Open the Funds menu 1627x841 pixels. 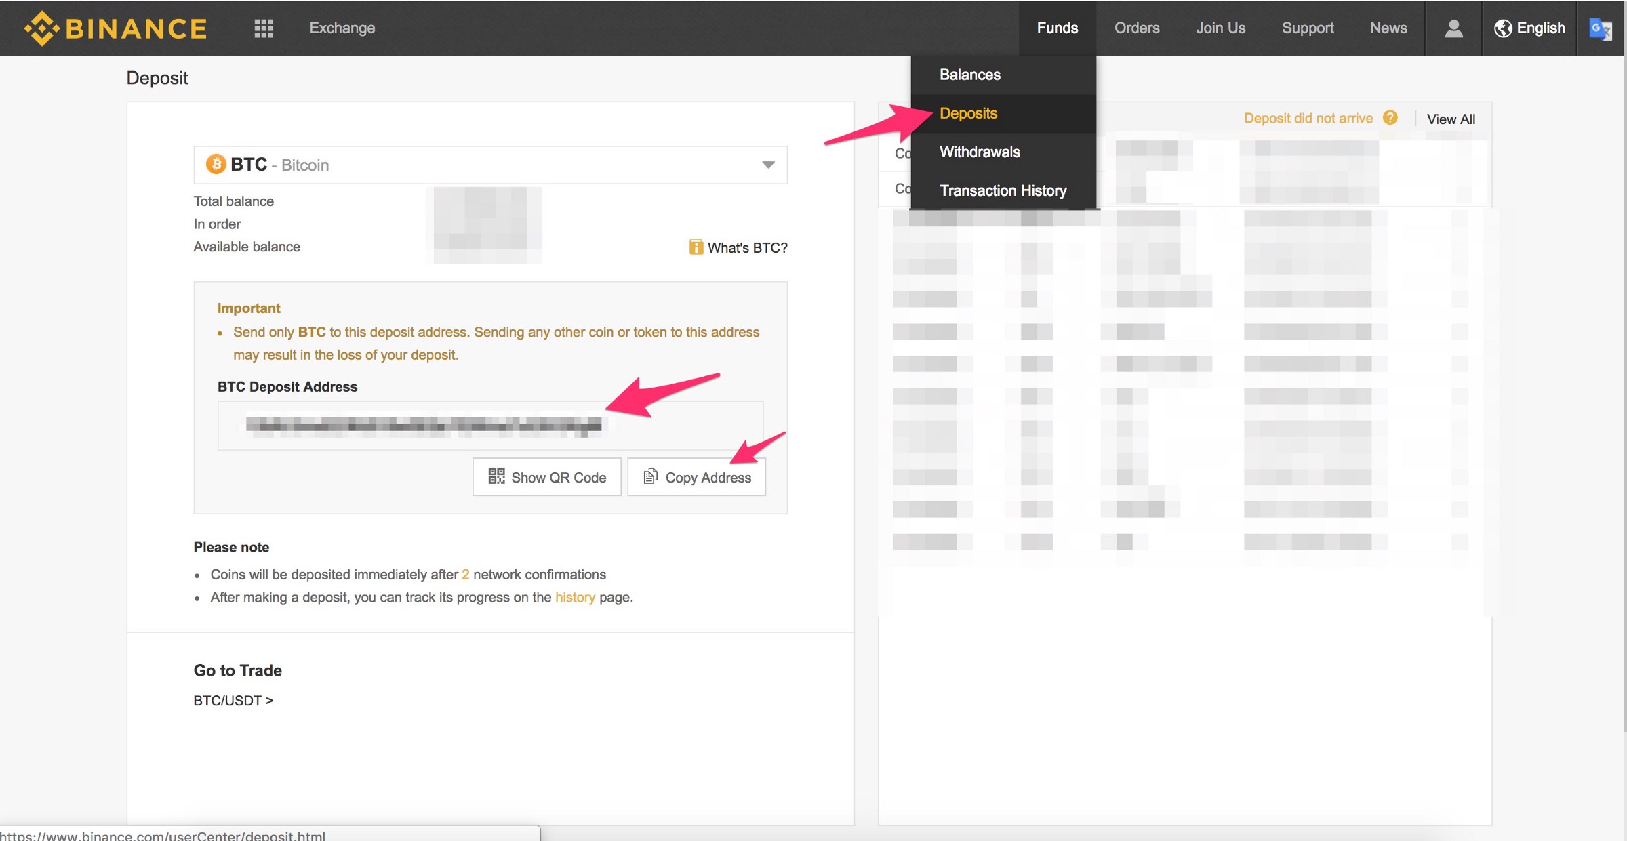point(1057,28)
